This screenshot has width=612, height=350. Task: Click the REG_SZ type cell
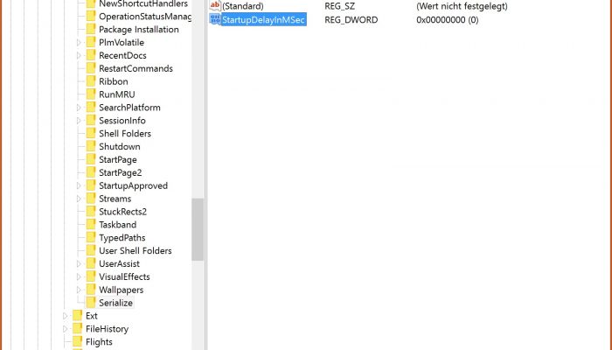339,6
